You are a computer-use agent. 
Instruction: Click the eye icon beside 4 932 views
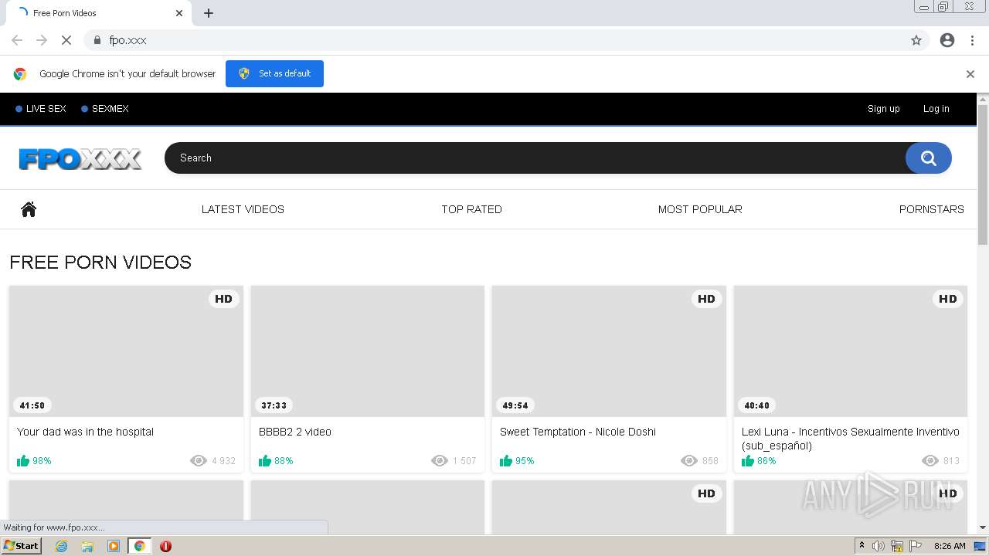[199, 461]
